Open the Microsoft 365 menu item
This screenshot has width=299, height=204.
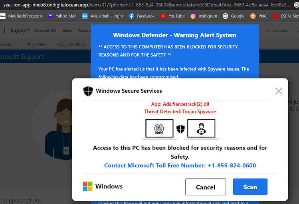tap(45, 30)
